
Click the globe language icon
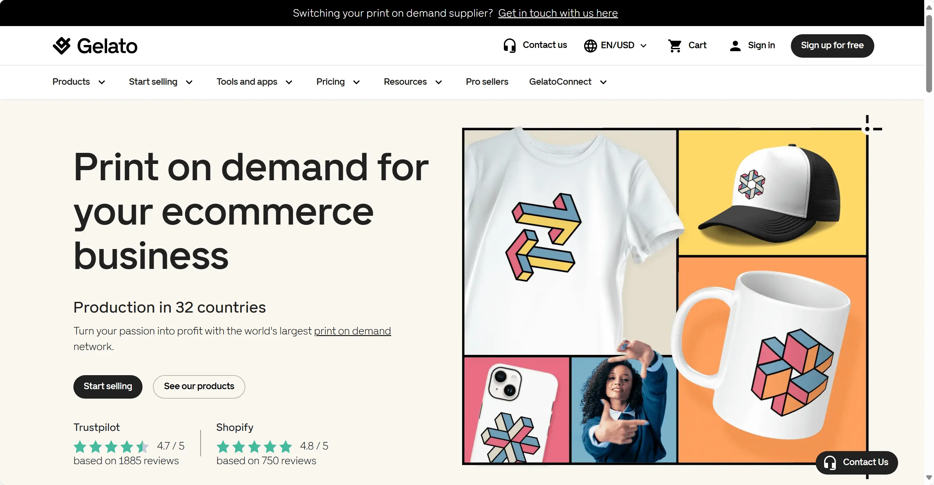pos(590,46)
